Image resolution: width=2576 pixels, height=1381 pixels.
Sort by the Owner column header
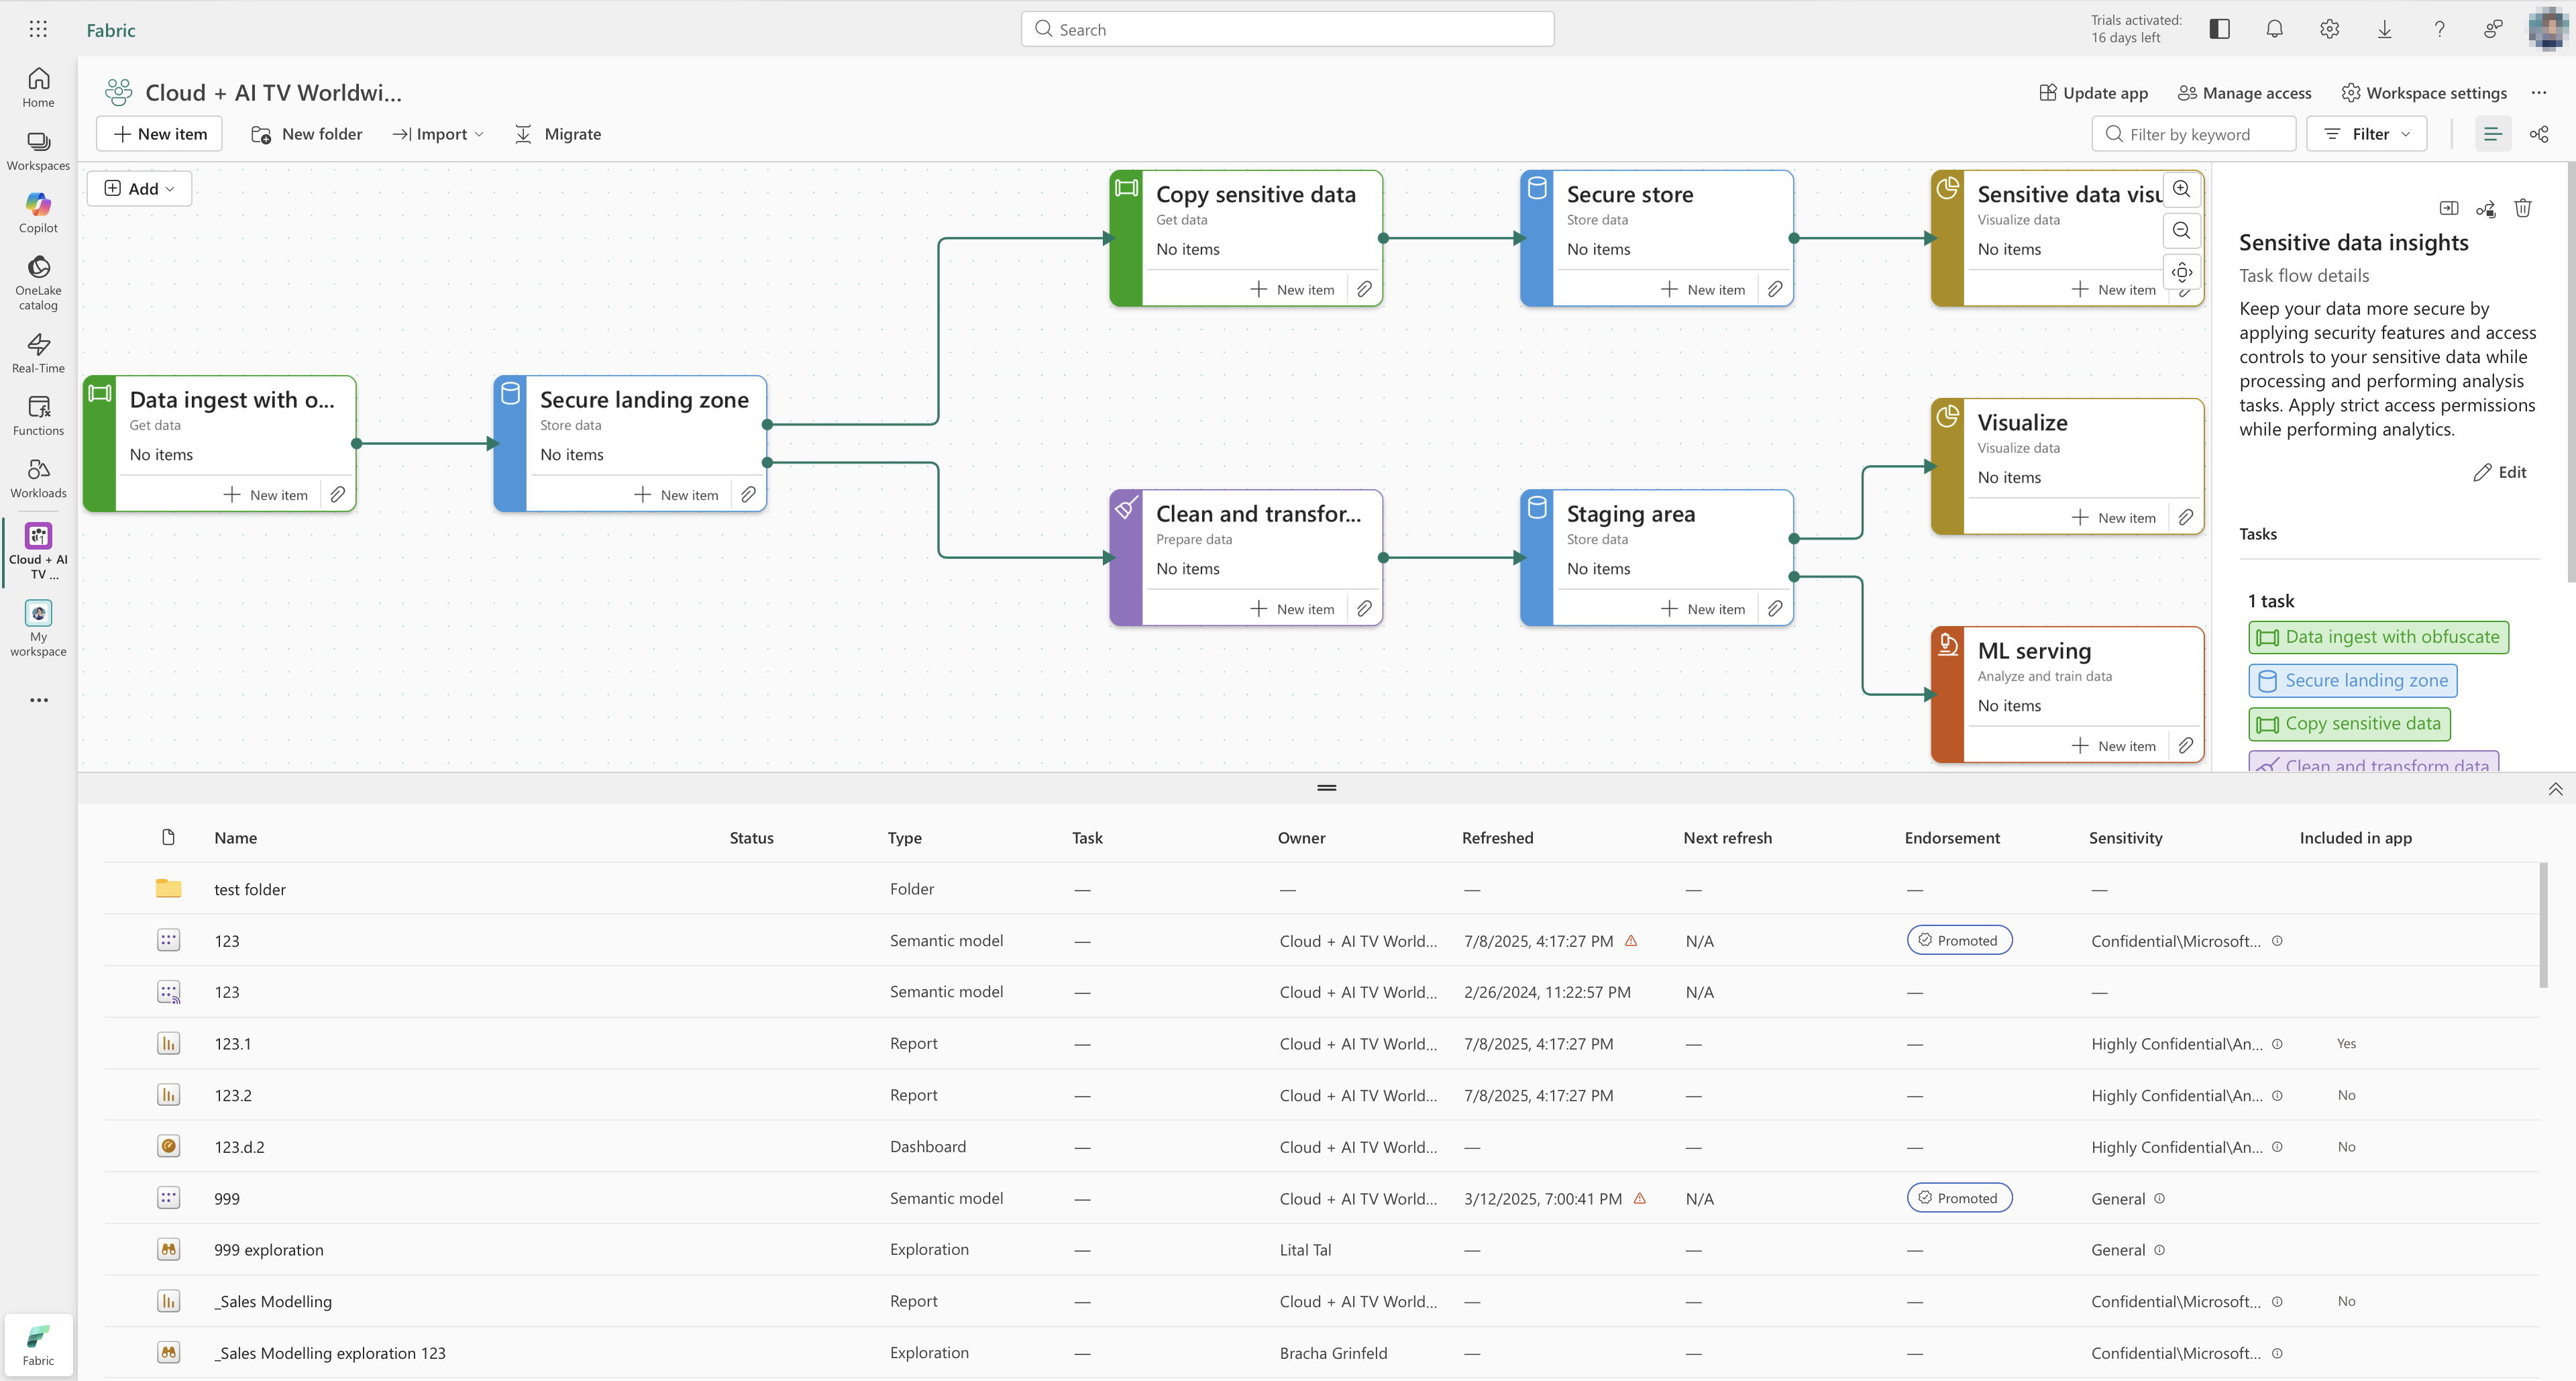point(1301,838)
